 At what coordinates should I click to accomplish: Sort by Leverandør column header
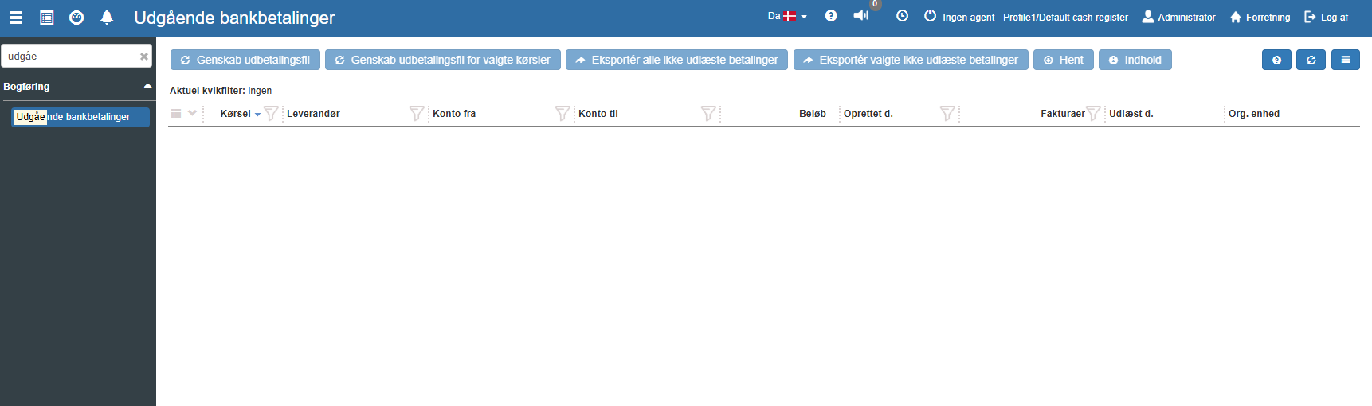pyautogui.click(x=313, y=114)
